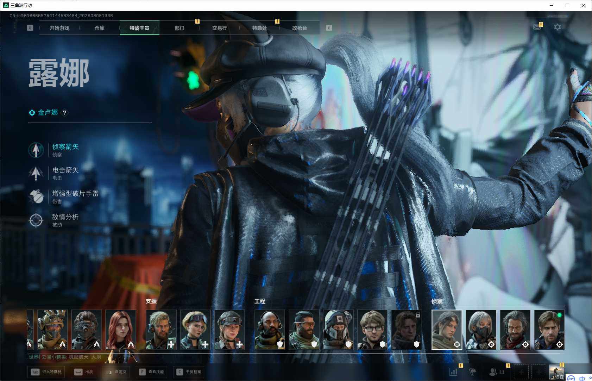
Task: Open the settings gear icon
Action: tap(558, 27)
